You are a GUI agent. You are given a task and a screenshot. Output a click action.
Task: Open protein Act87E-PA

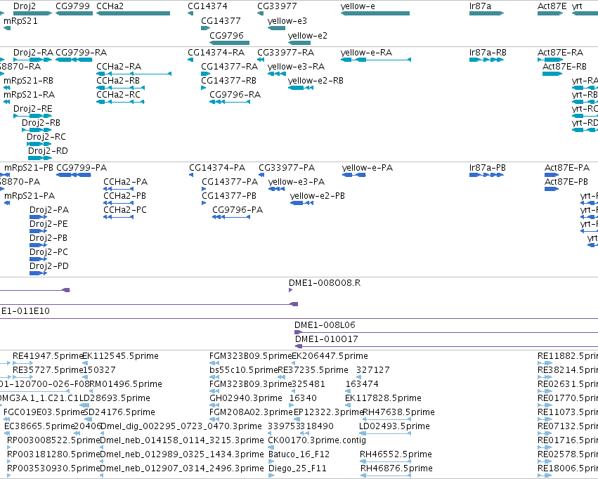552,175
